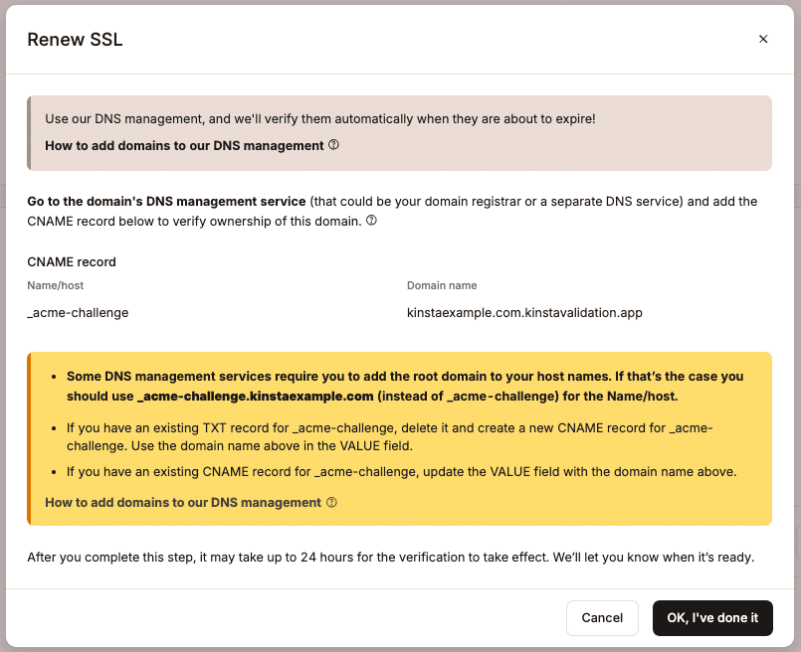This screenshot has width=801, height=652.
Task: Select the 'kinstaexample.com.kinstavalidation.app' domain value
Action: point(523,312)
